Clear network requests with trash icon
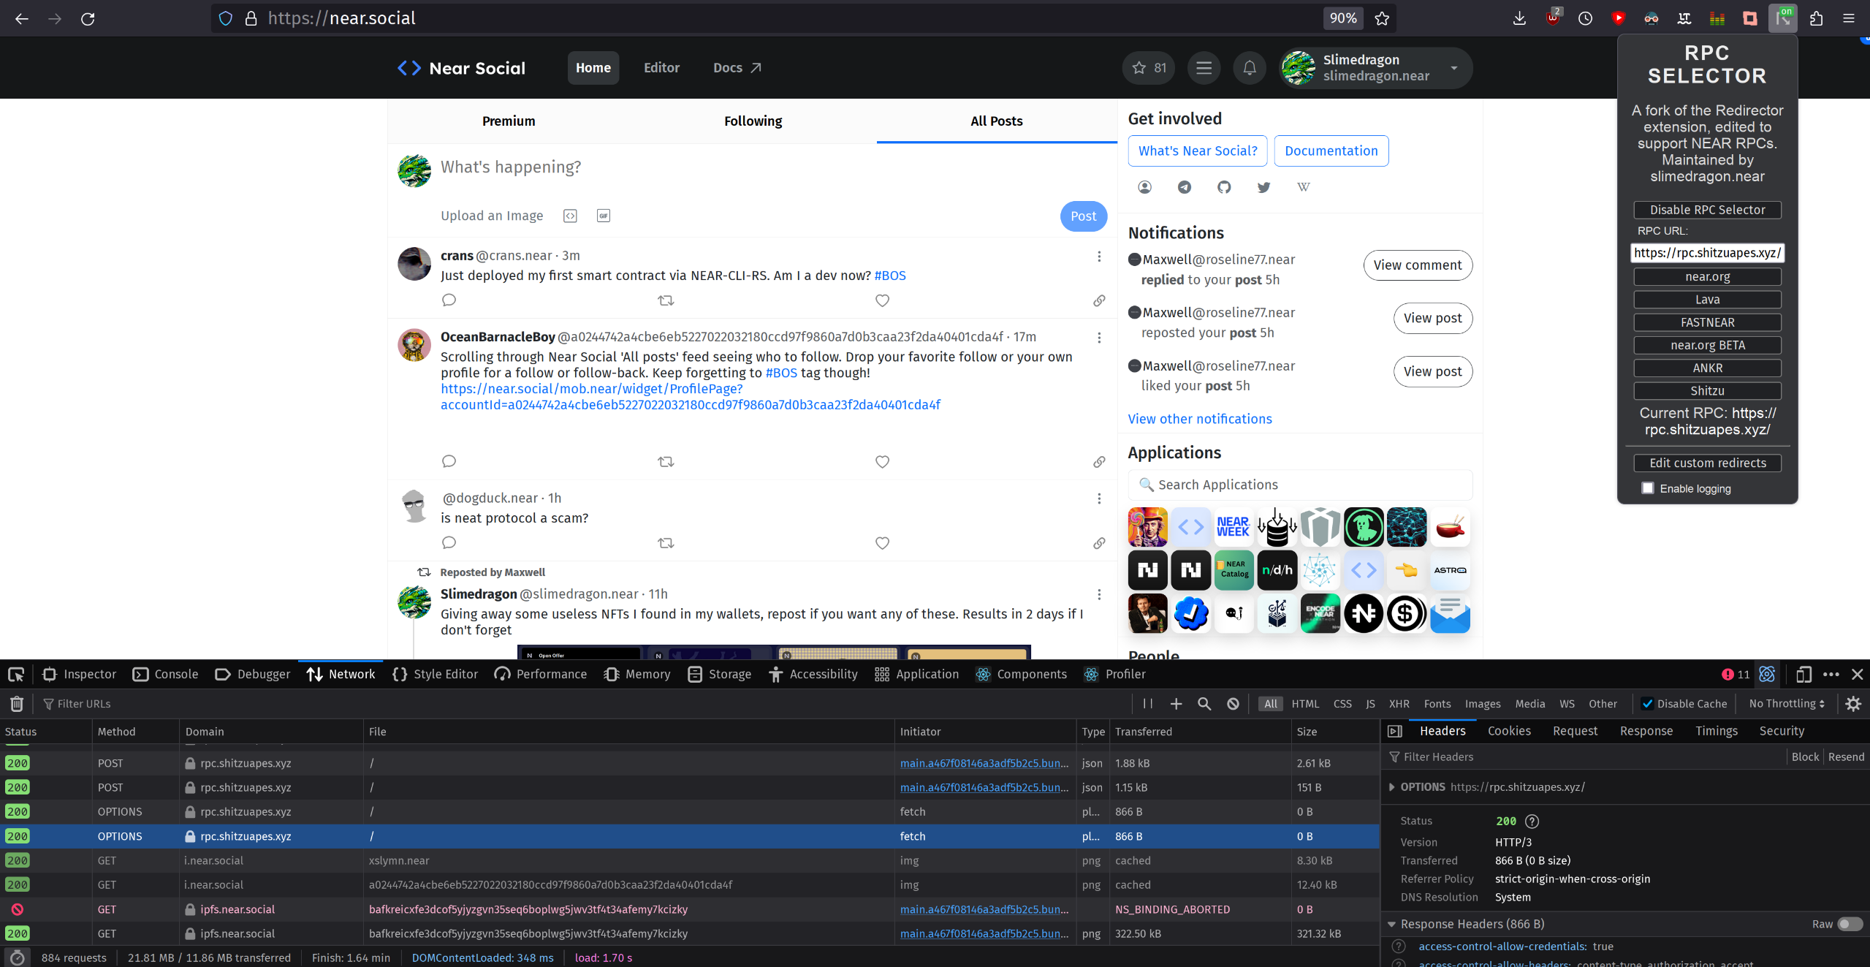The image size is (1870, 967). click(x=17, y=704)
